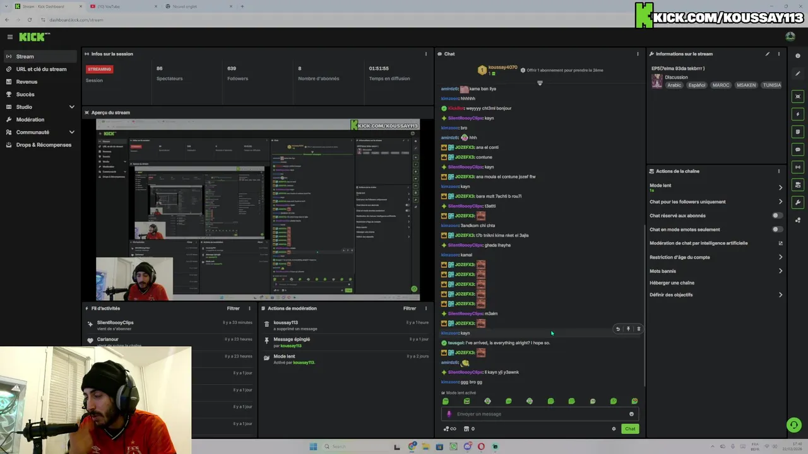Open Chat pour les followers uniquement chevron
Screen dimensions: 808x454
point(780,202)
